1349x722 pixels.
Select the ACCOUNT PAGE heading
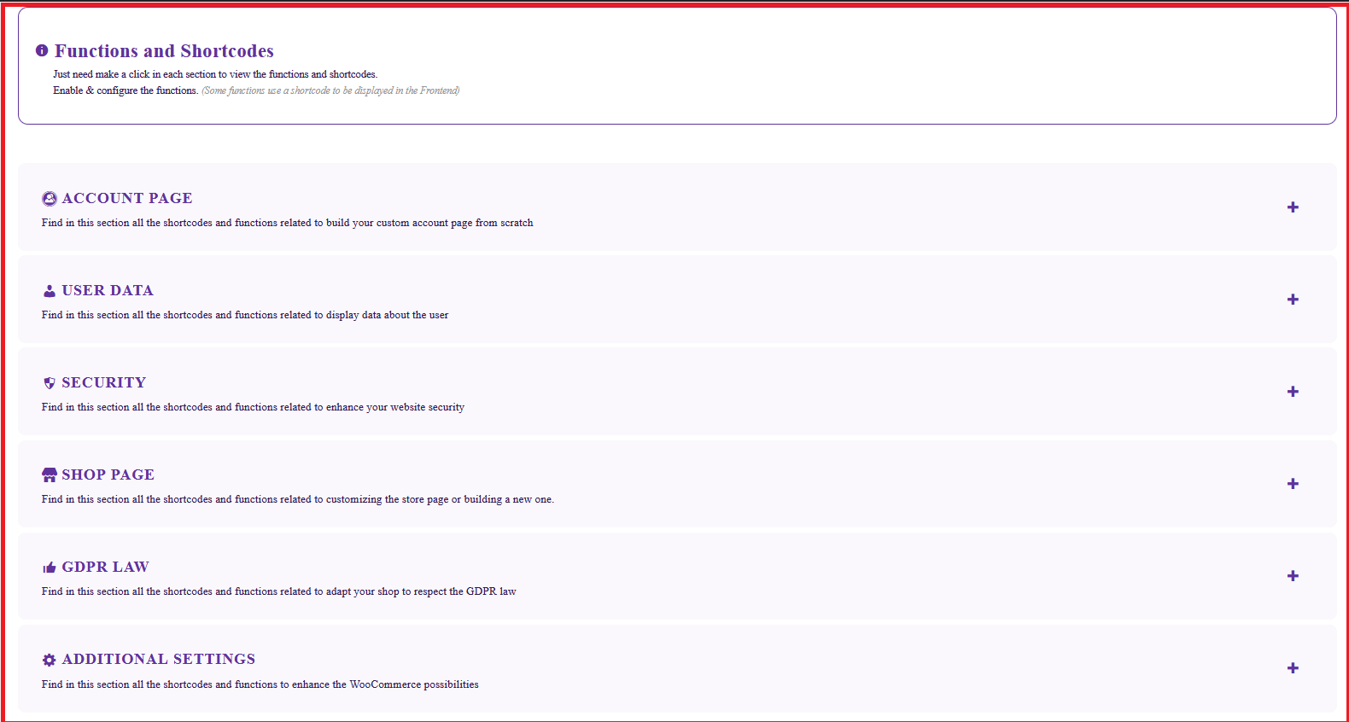point(127,198)
